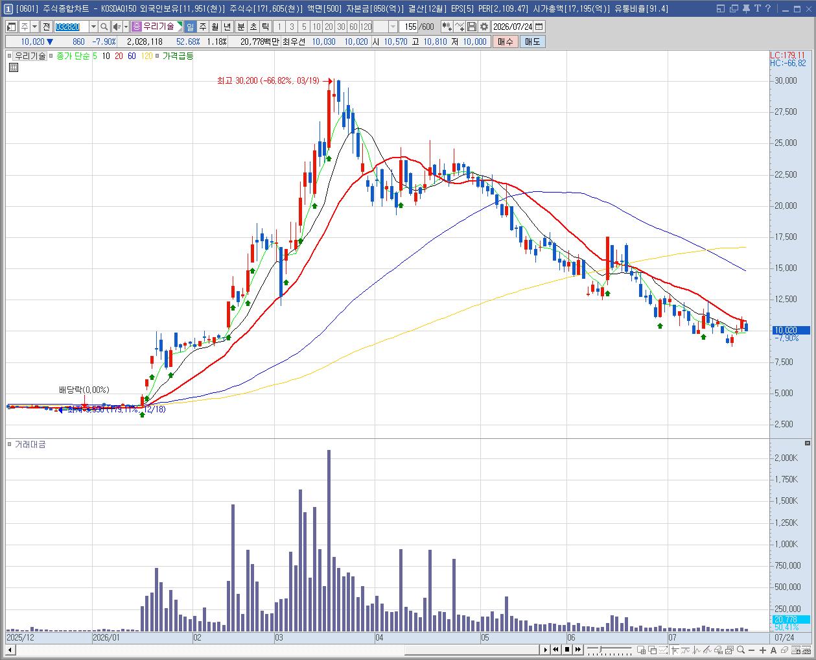Click the stock code 032820 input field
Viewport: 816px width, 660px height.
pos(71,27)
